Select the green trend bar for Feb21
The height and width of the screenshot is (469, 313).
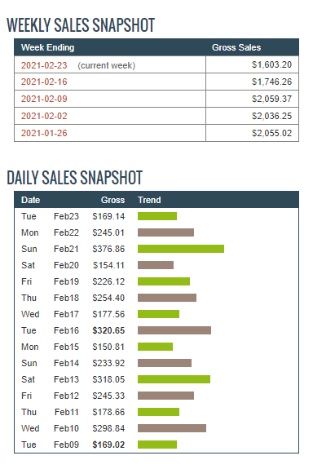pos(181,249)
